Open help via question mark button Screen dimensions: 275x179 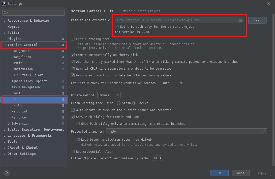[7, 173]
